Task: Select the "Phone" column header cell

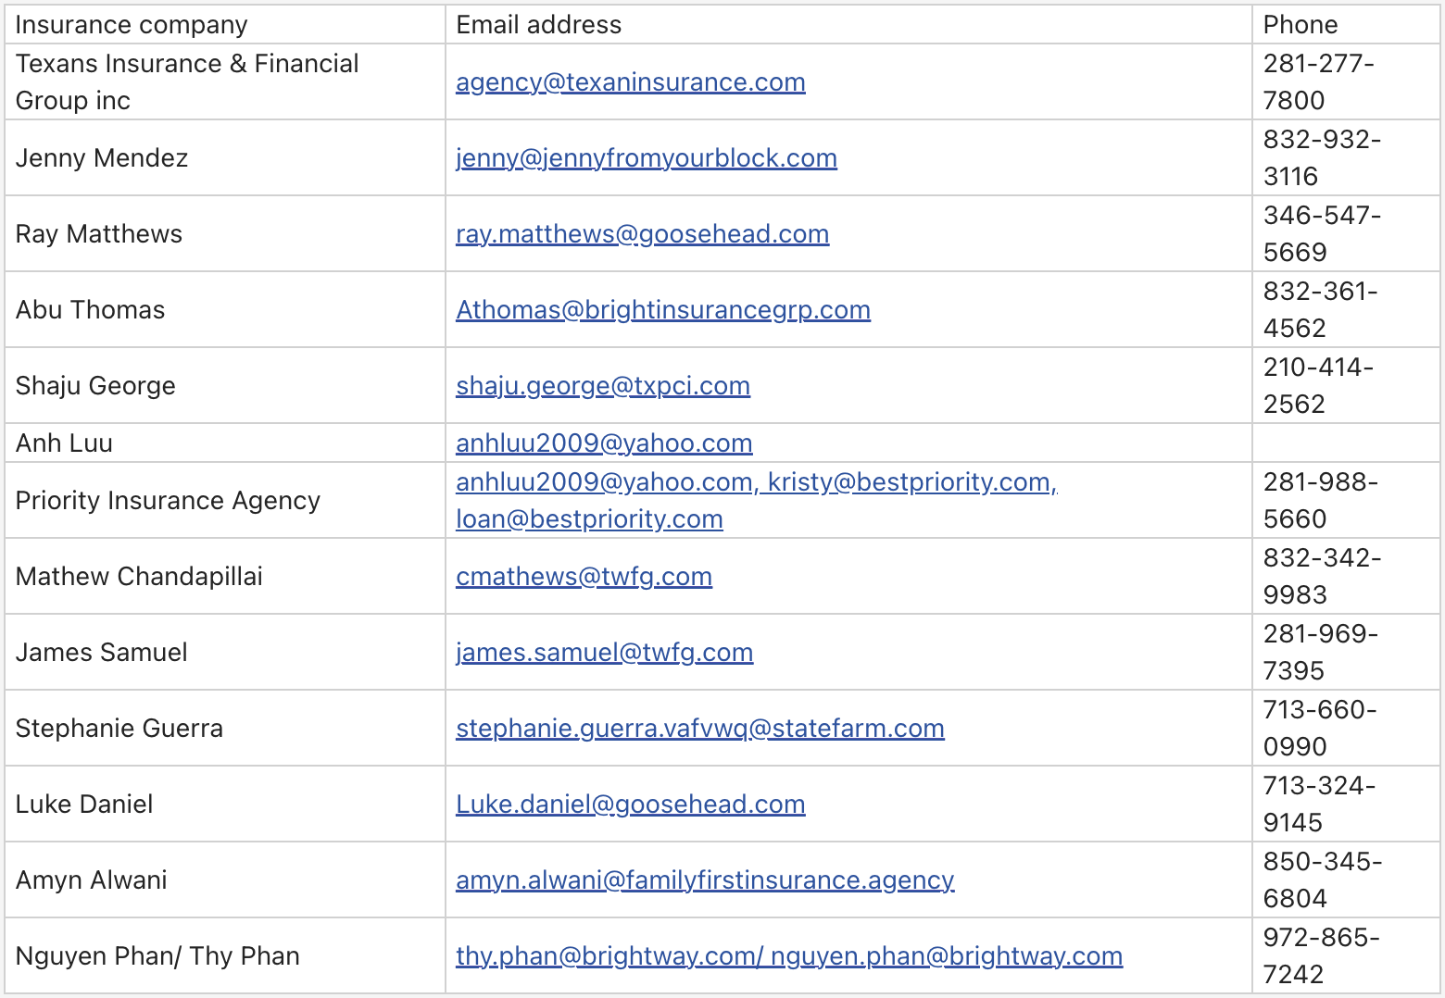Action: click(1300, 25)
